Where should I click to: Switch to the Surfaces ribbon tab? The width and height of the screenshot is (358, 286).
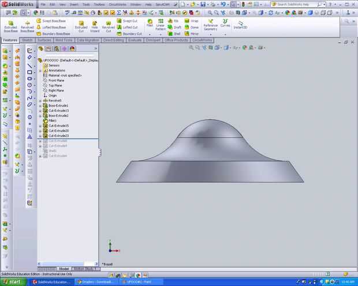[44, 40]
